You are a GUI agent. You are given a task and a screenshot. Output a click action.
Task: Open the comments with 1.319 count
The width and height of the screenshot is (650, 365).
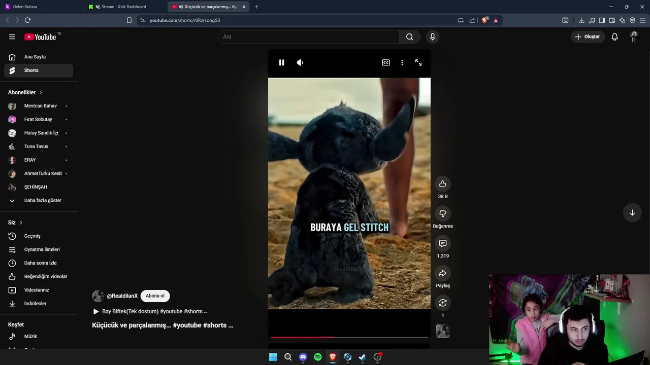pos(443,243)
